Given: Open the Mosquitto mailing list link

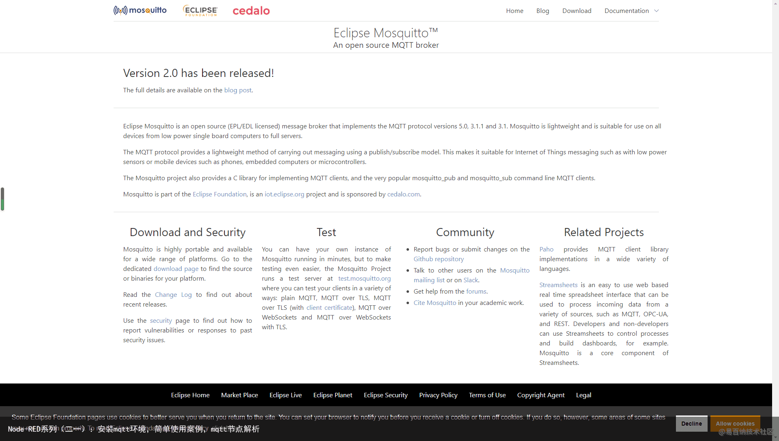Looking at the screenshot, I should (471, 275).
